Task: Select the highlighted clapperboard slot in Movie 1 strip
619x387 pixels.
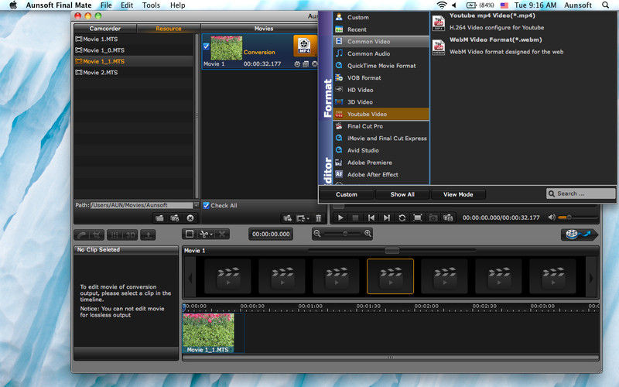Action: [390, 276]
